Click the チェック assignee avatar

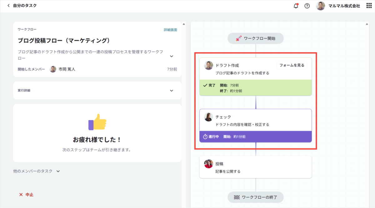(x=208, y=117)
